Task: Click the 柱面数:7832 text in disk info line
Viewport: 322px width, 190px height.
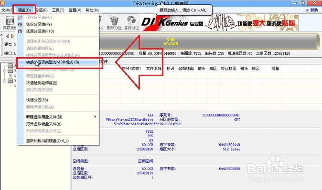Action: click(x=191, y=53)
